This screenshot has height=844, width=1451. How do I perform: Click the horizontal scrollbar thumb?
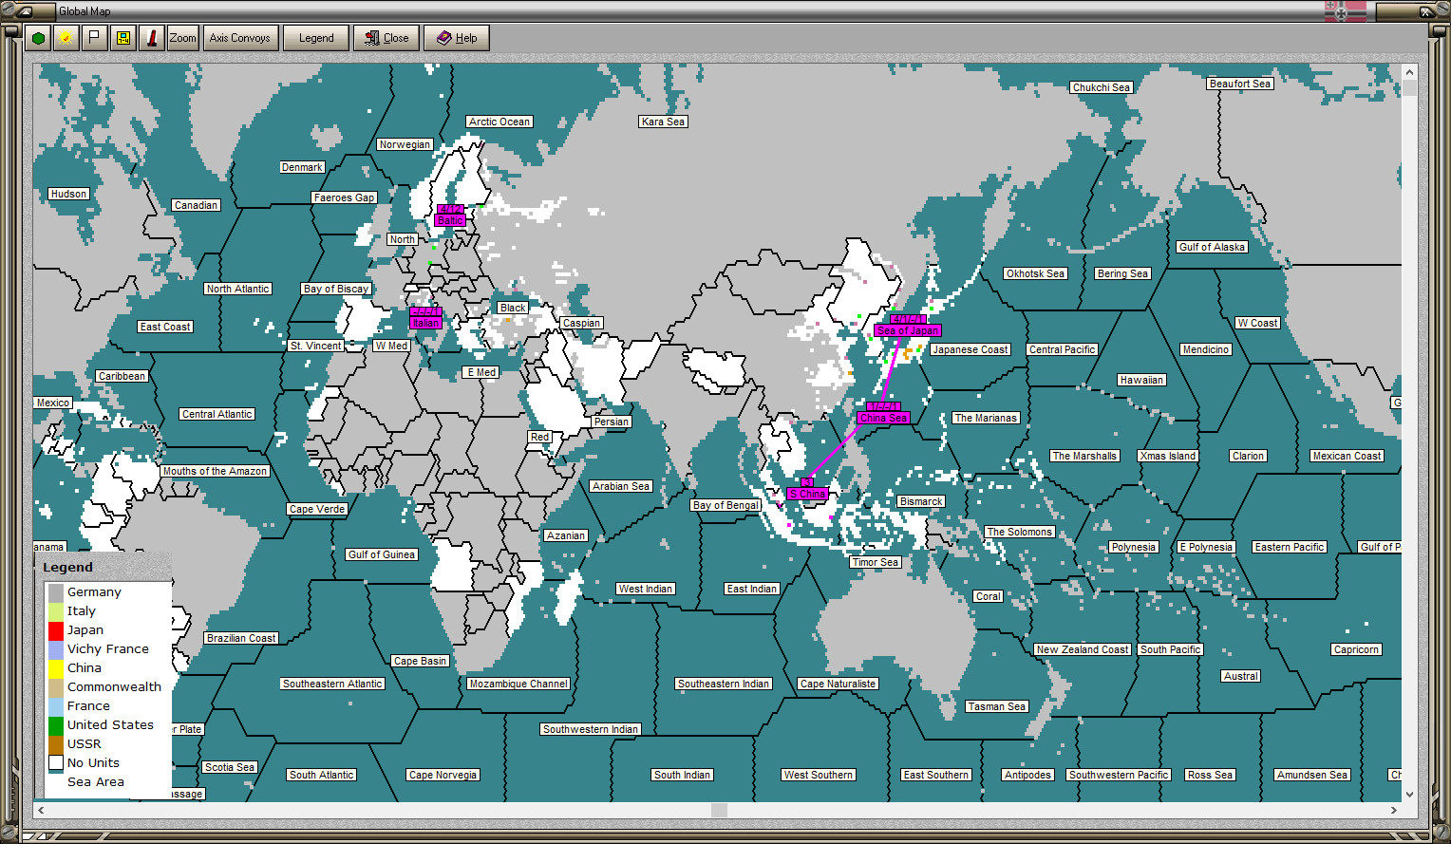[719, 810]
